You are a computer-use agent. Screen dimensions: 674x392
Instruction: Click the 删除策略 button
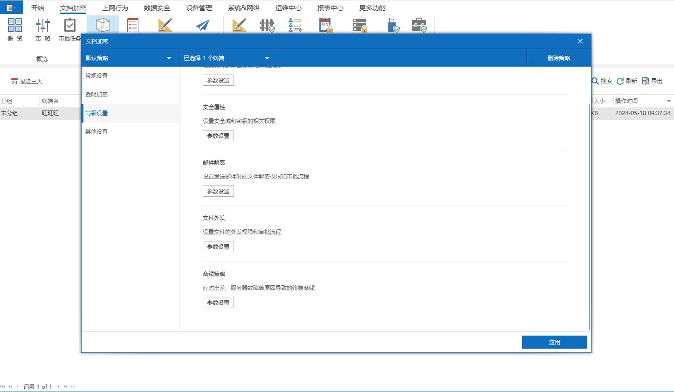pos(559,58)
